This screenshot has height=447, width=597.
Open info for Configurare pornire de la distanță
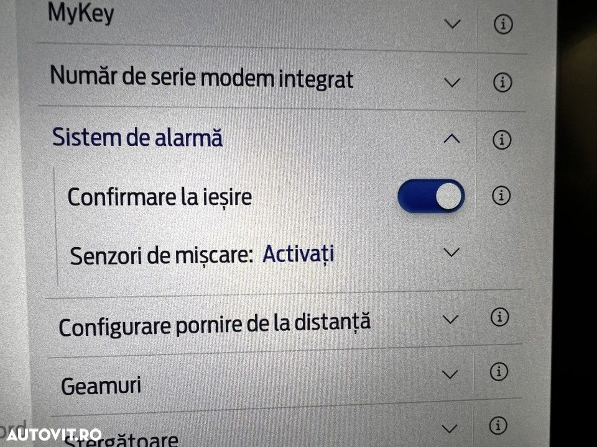tap(499, 318)
